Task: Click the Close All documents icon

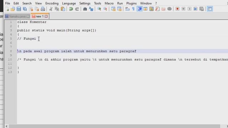Action: coord(37,9)
